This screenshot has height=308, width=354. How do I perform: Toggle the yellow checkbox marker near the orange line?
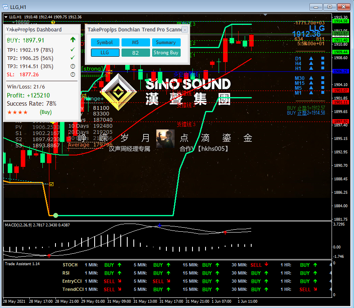(x=51, y=184)
